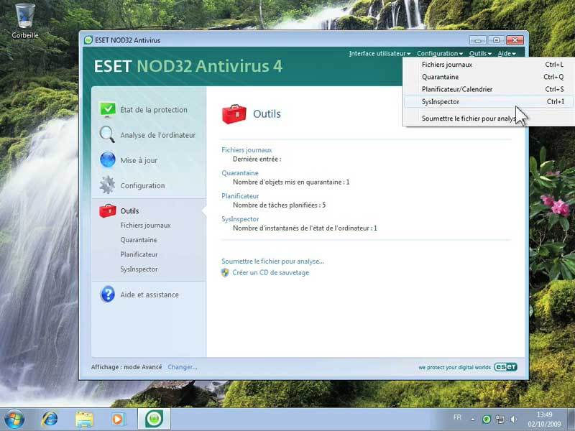
Task: Open the clock showing 13:49 in taskbar
Action: point(544,419)
